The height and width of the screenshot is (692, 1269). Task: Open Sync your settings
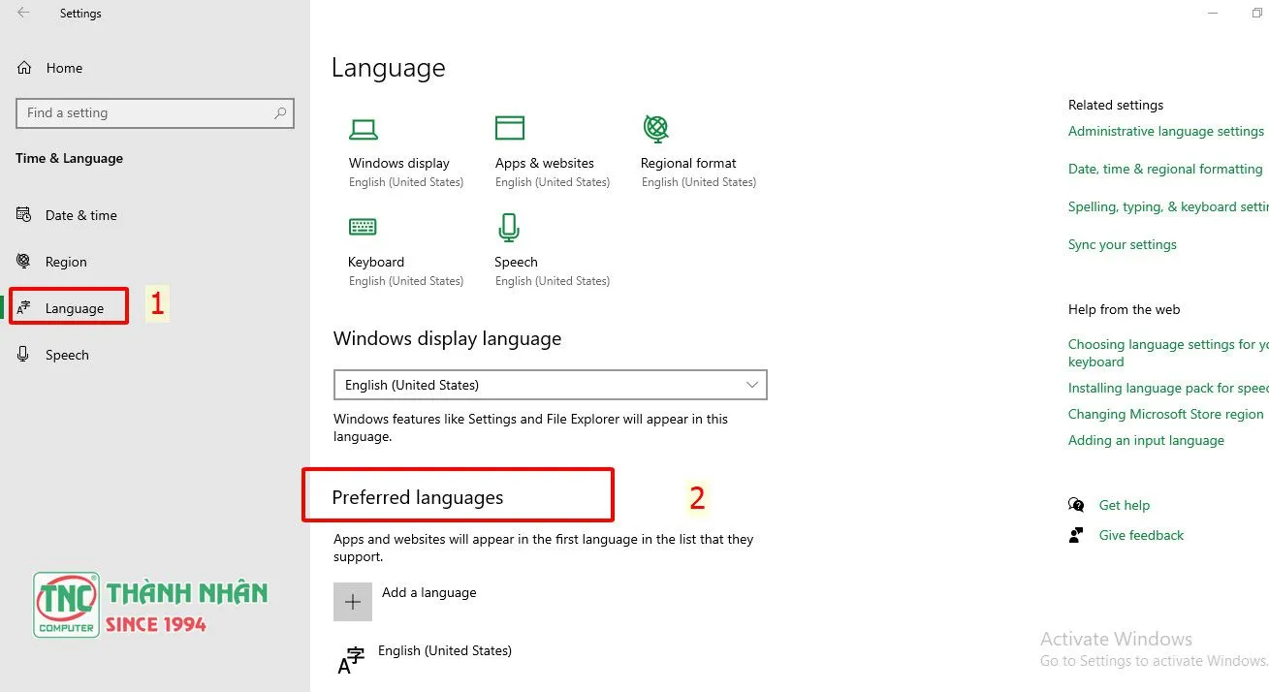(1122, 244)
